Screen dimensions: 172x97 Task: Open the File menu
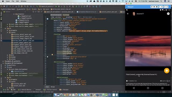point(13,1)
